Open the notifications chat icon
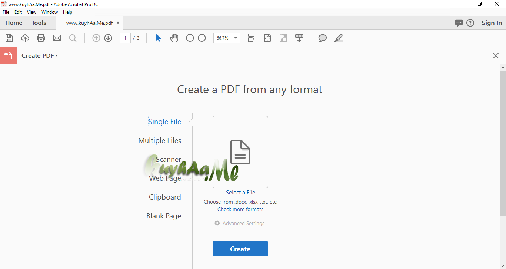The height and width of the screenshot is (269, 506). click(x=459, y=23)
